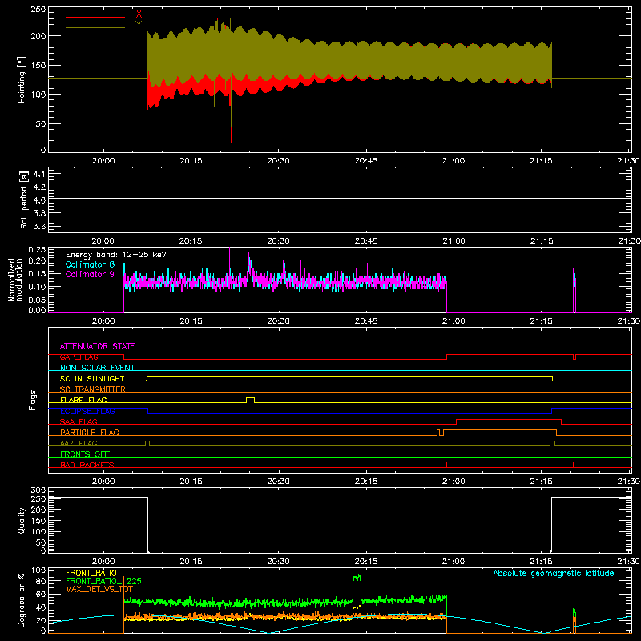Click the 3.6 tick on Roll period axis
Image resolution: width=641 pixels, height=641 pixels.
pyautogui.click(x=38, y=226)
